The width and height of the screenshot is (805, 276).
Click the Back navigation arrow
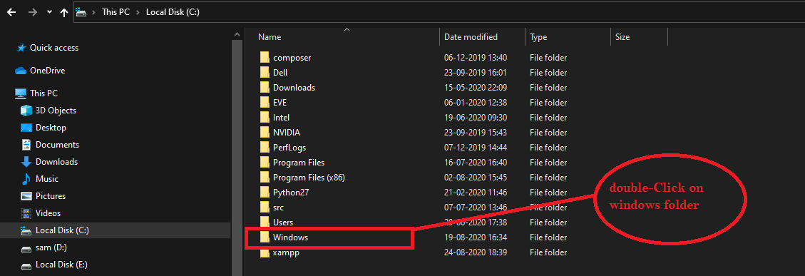pyautogui.click(x=11, y=12)
